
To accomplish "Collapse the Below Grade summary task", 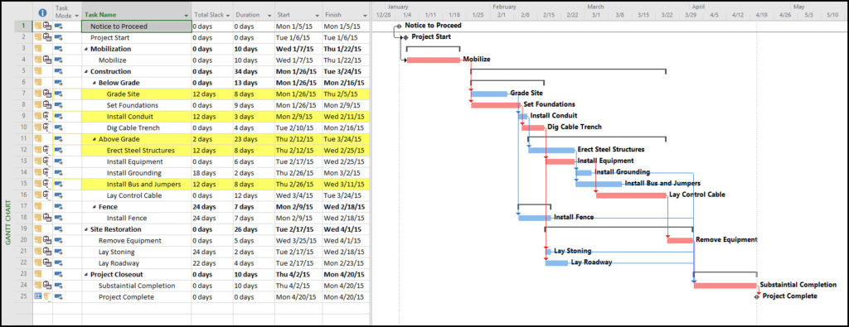I will pyautogui.click(x=95, y=83).
